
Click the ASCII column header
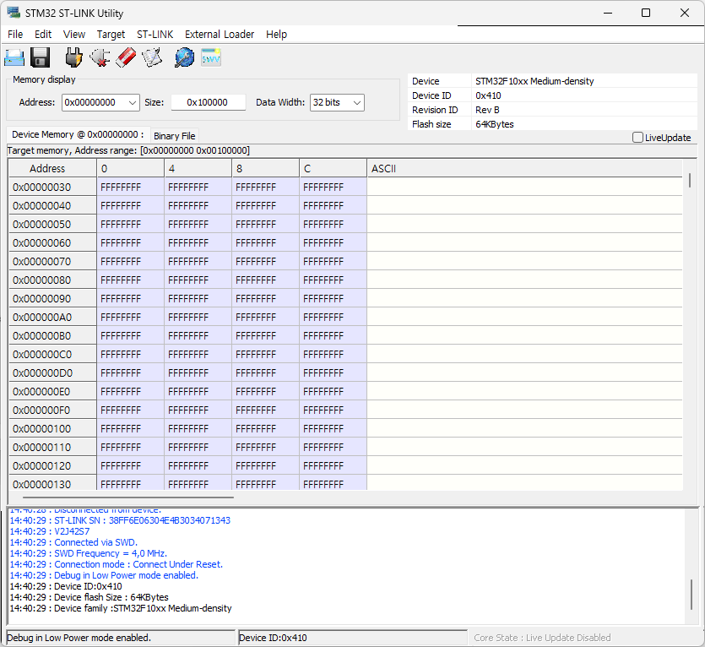pos(524,168)
